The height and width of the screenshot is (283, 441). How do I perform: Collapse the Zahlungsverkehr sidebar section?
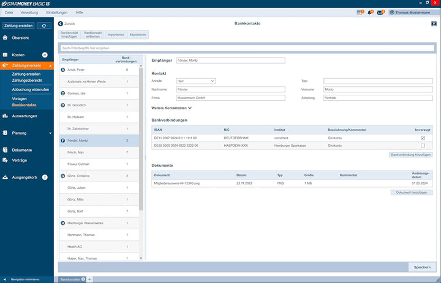point(50,65)
